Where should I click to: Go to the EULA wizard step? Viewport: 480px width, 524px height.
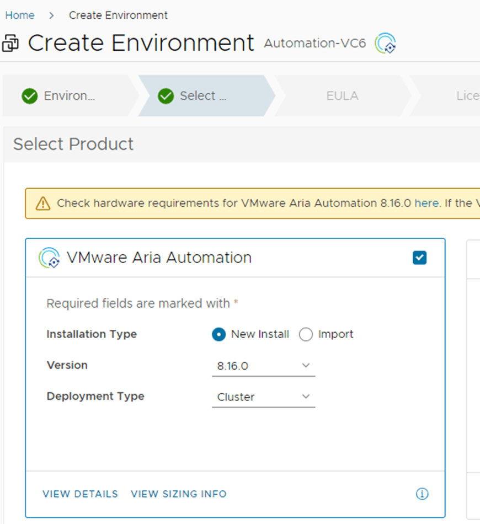[342, 96]
